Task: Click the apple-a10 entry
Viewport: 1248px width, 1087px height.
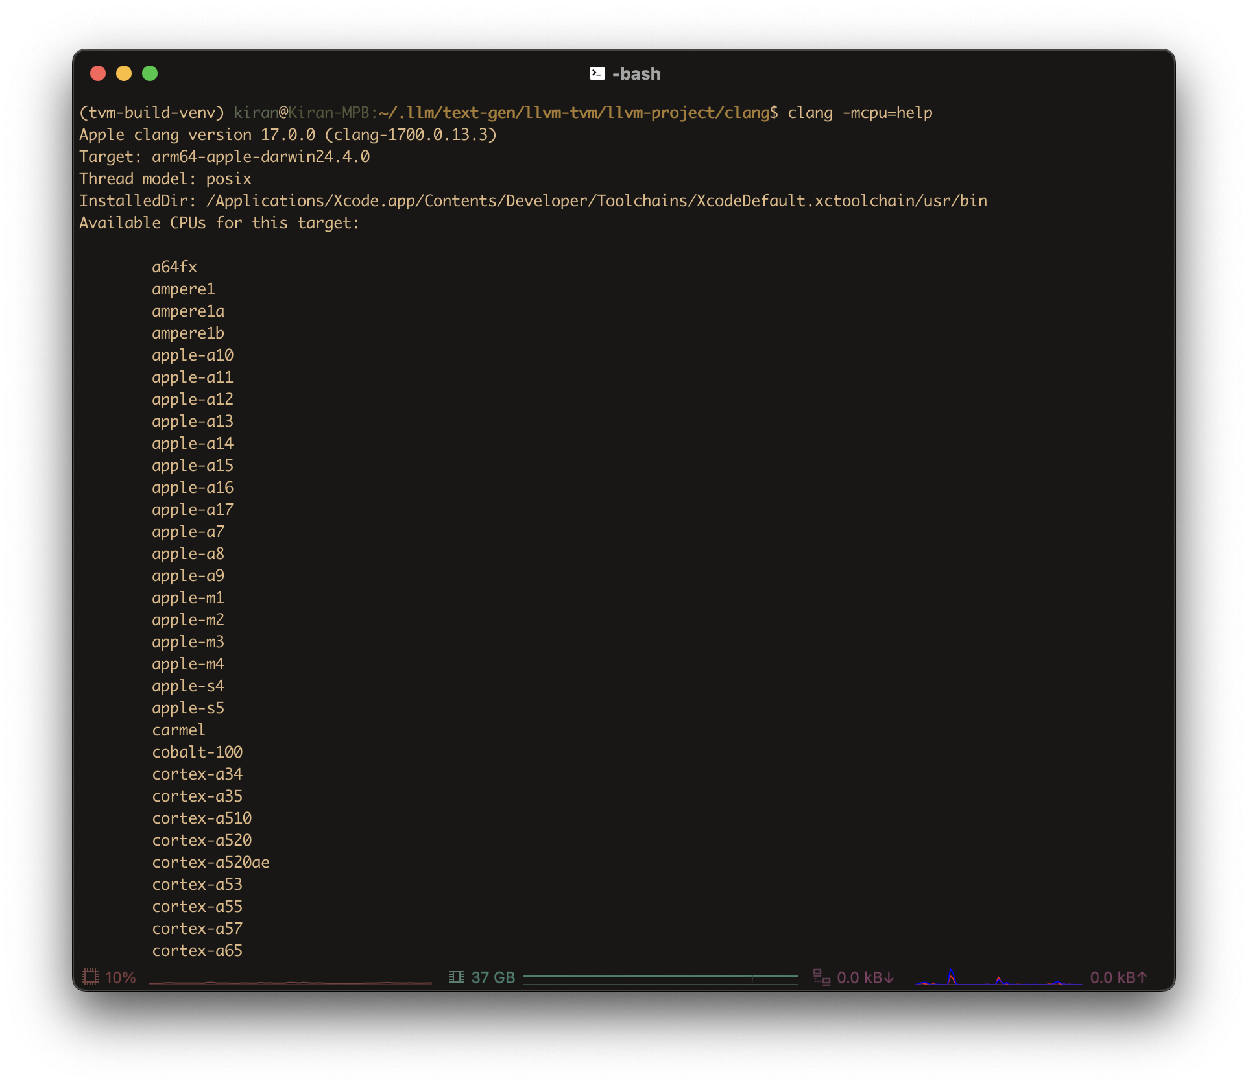Action: (x=193, y=355)
